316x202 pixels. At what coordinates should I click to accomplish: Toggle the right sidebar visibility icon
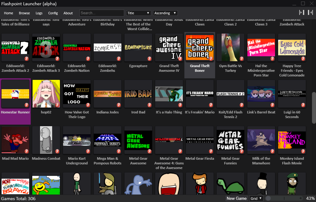point(310,12)
